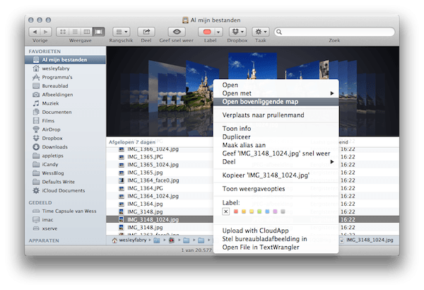Open appletips folder in sidebar
Image resolution: width=424 pixels, height=290 pixels.
tap(65, 156)
